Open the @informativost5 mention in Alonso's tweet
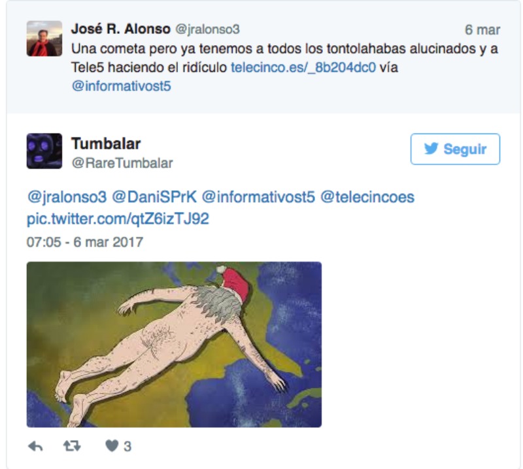Image resolution: width=523 pixels, height=469 pixels. (x=121, y=86)
